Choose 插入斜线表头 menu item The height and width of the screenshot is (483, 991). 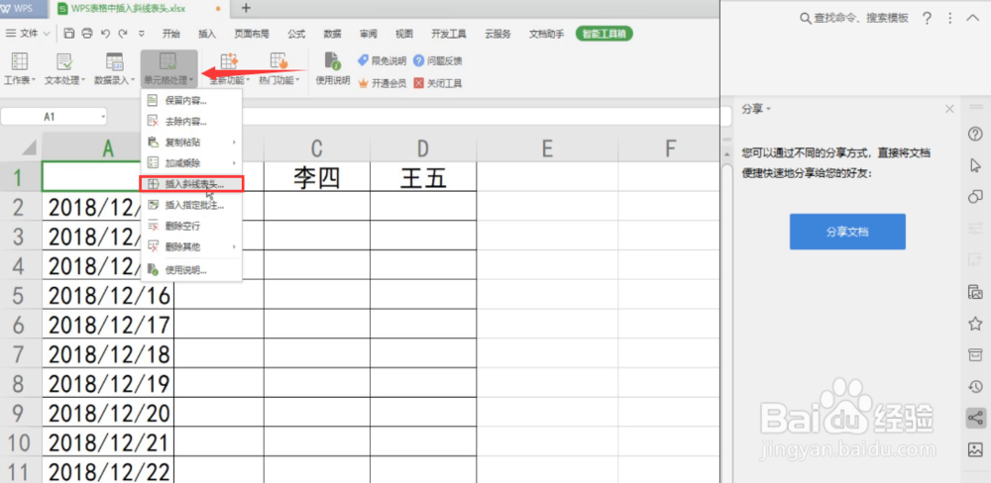191,184
